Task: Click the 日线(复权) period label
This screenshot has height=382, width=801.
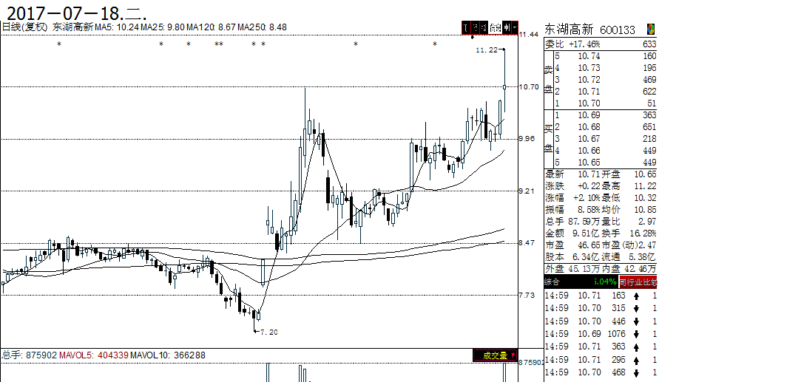Action: point(25,27)
